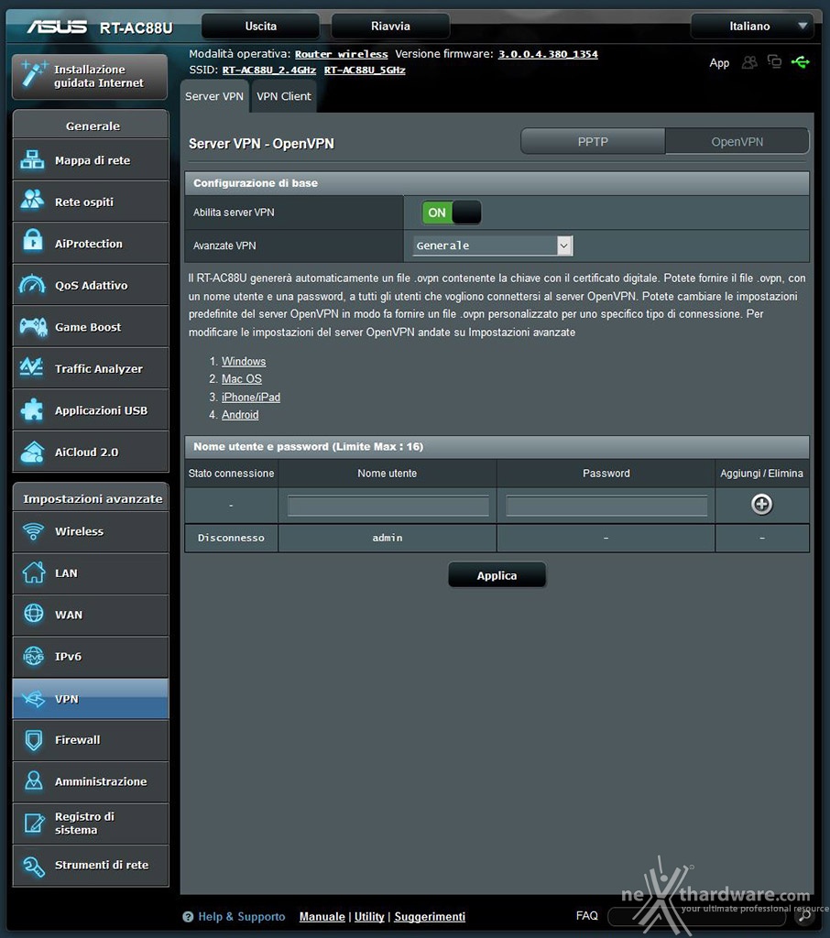Click the Uscita logout button
Screen dimensions: 830x938
coord(260,26)
